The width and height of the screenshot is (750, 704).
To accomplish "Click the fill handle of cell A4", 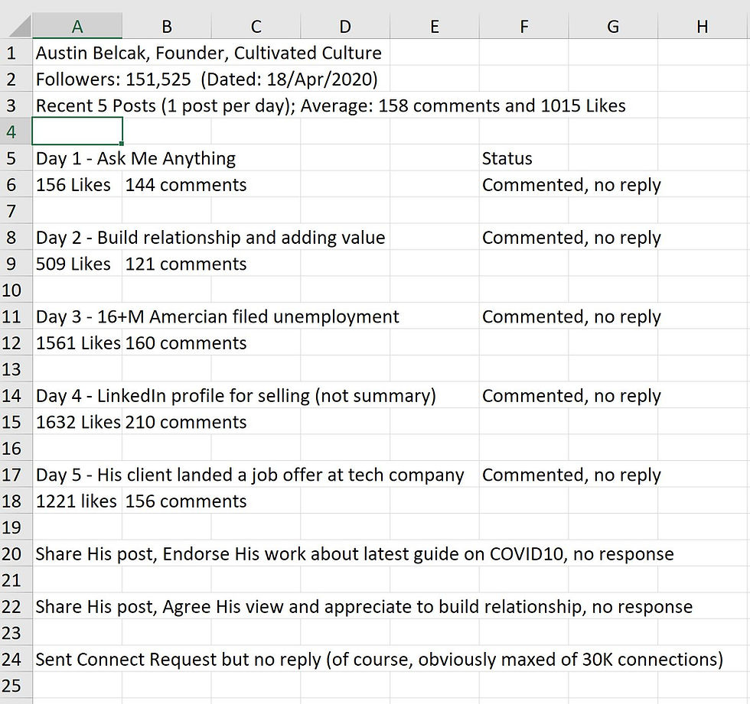I will (x=122, y=143).
